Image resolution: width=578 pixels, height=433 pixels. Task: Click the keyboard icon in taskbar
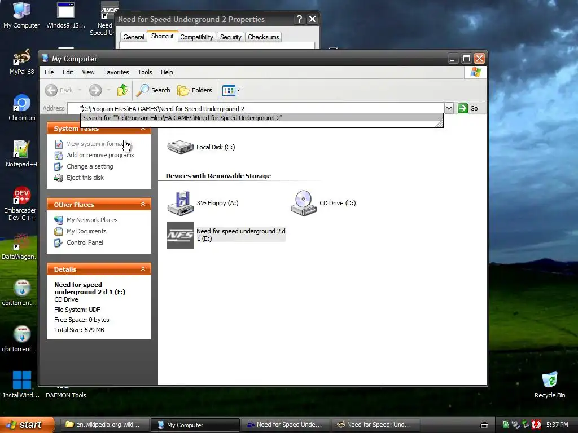tap(484, 425)
